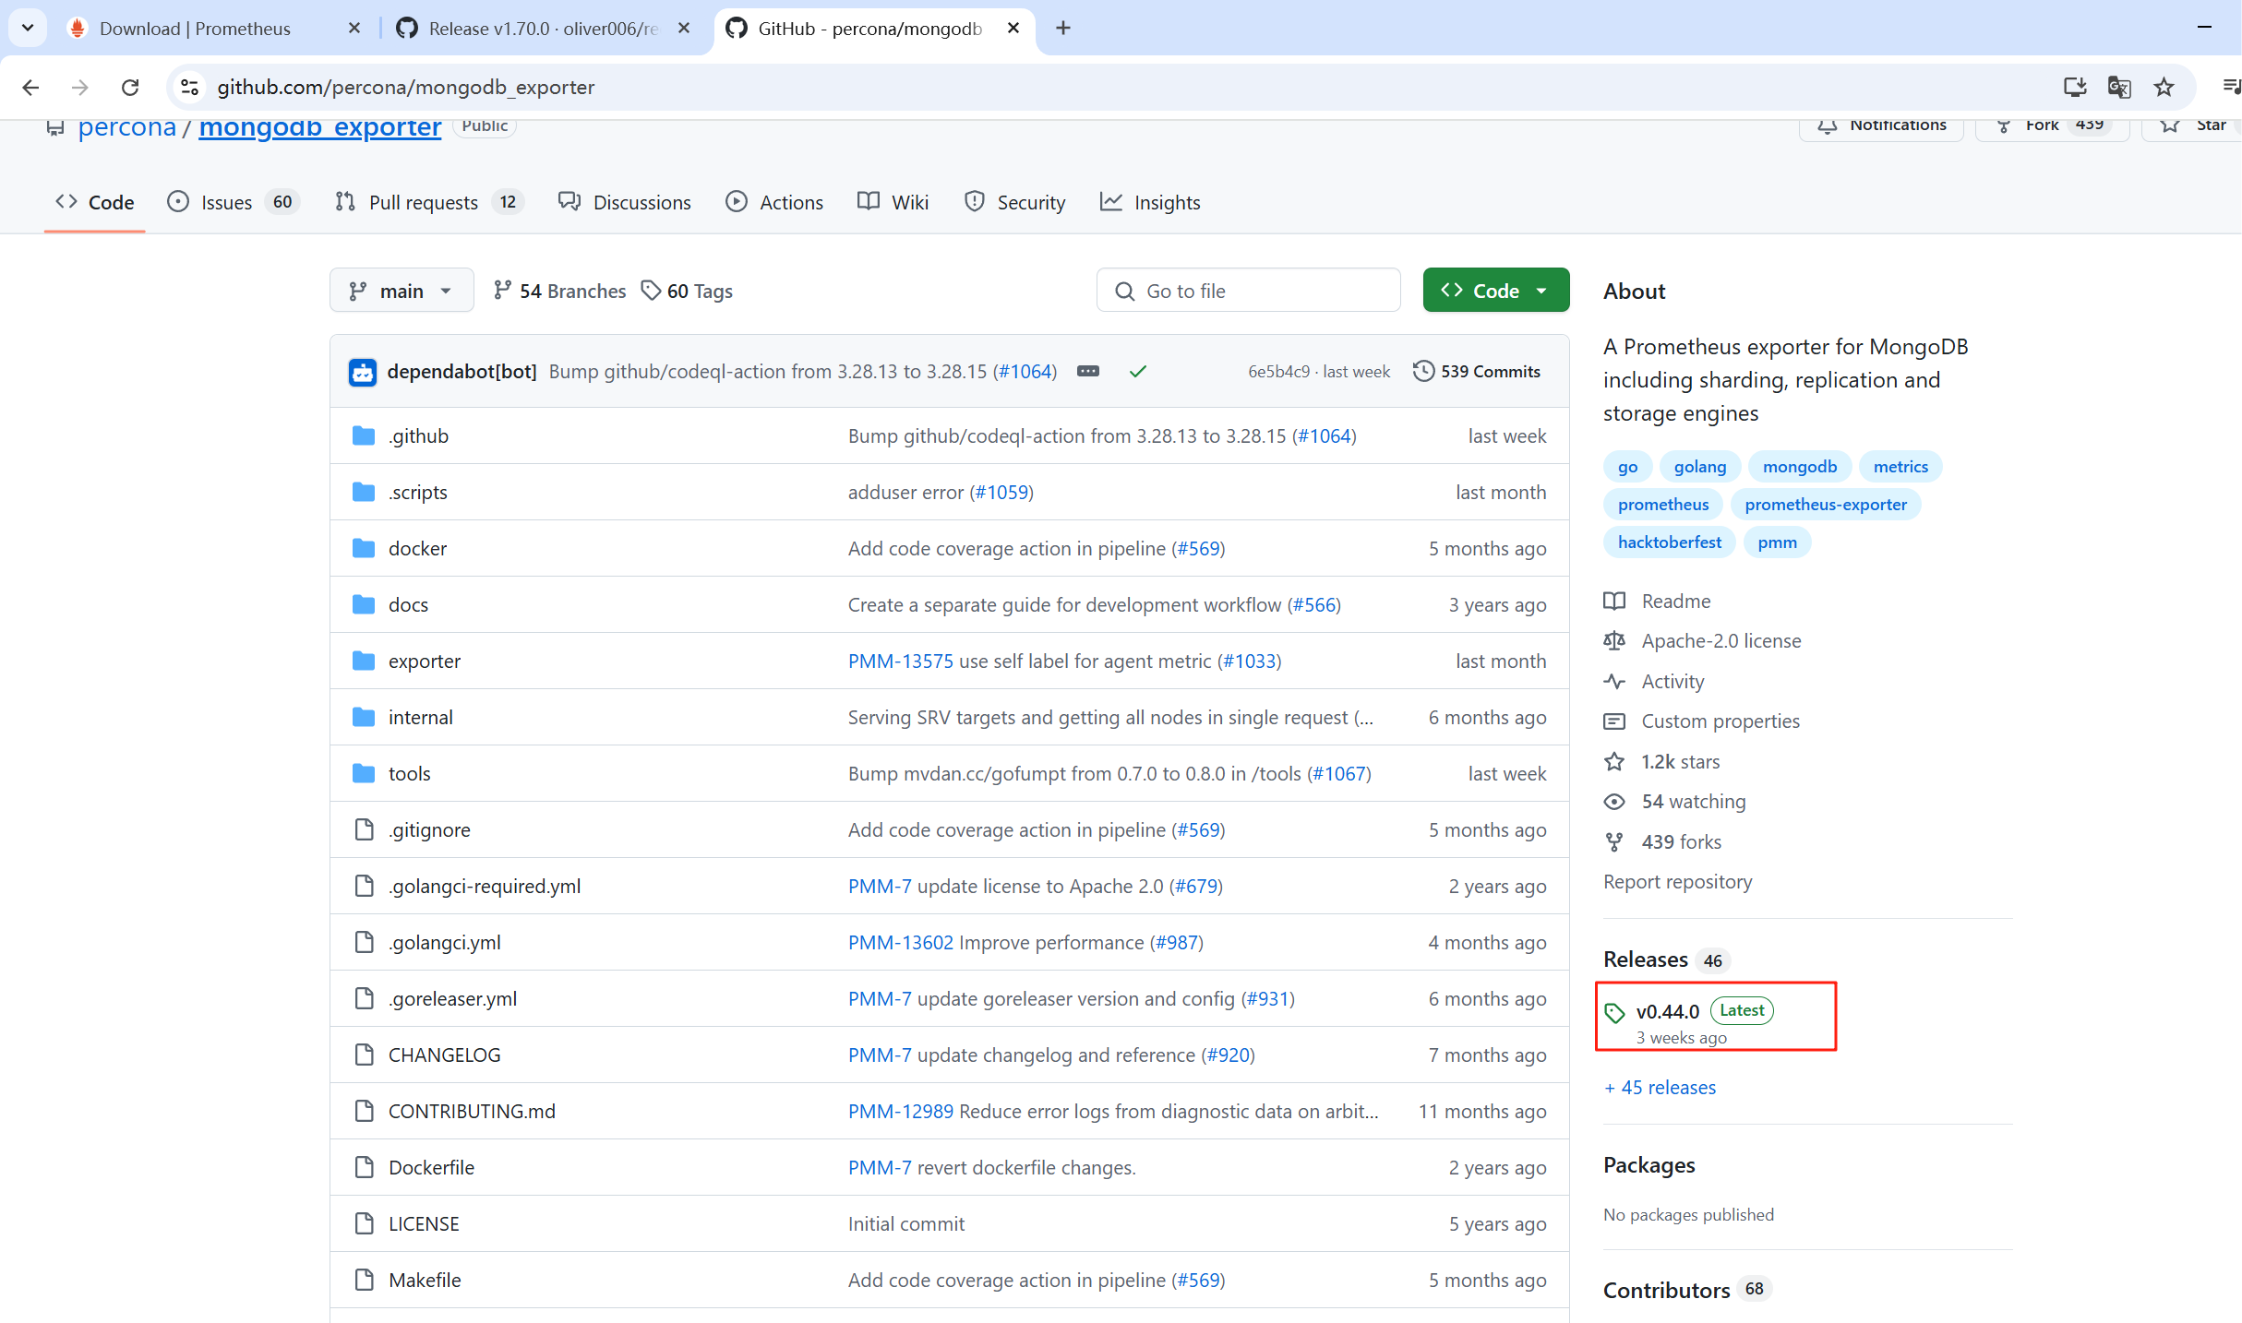This screenshot has height=1323, width=2242.
Task: Expand commit message with ellipsis icon
Action: point(1088,371)
